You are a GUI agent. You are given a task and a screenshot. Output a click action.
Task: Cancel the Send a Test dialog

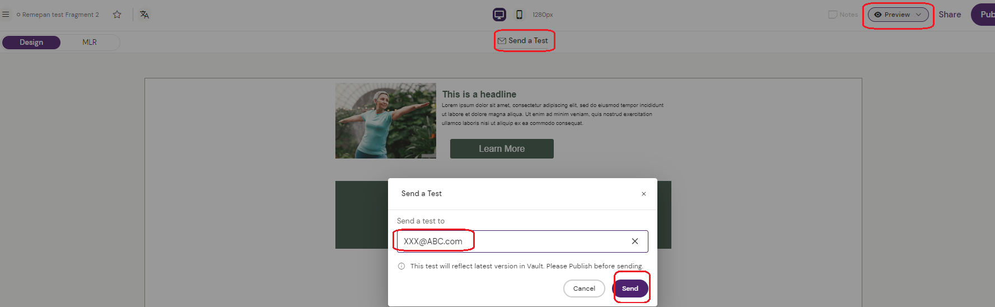[583, 289]
